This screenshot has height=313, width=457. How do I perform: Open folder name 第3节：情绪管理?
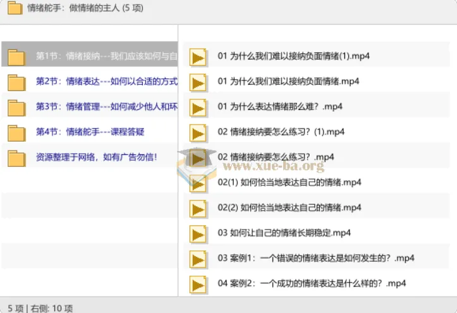(x=107, y=107)
